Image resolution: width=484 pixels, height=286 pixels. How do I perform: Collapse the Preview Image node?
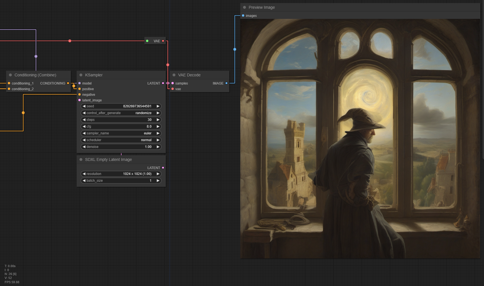tap(245, 7)
